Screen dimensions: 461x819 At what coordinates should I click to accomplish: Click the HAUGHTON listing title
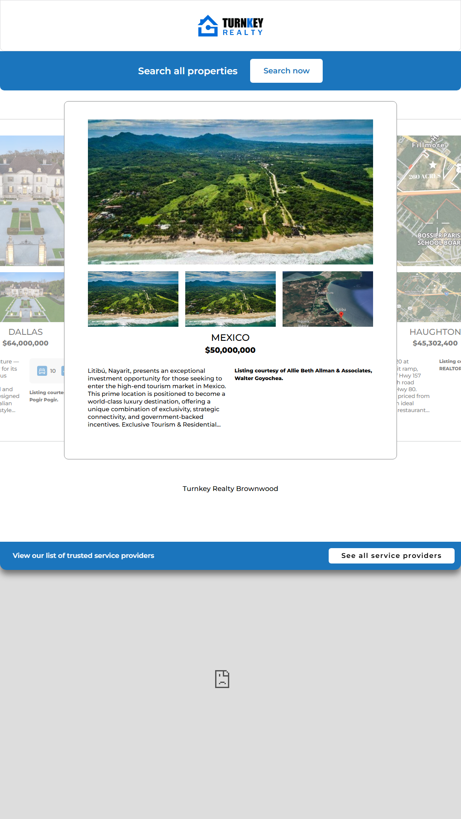pyautogui.click(x=435, y=332)
